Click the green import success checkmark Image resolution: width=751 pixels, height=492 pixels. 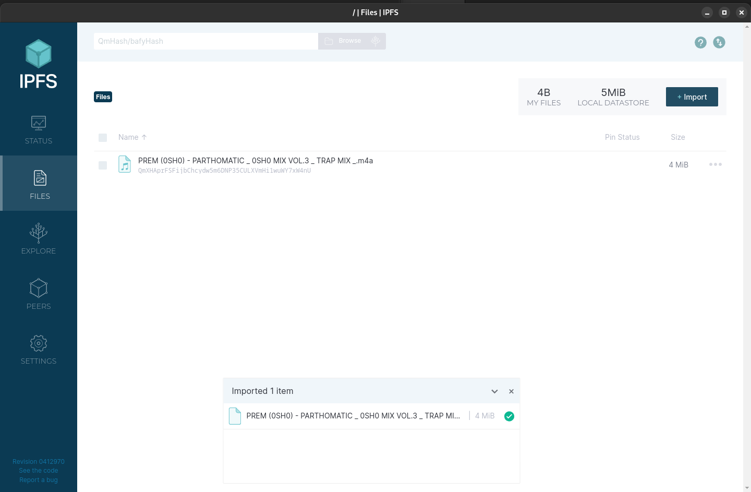(510, 416)
